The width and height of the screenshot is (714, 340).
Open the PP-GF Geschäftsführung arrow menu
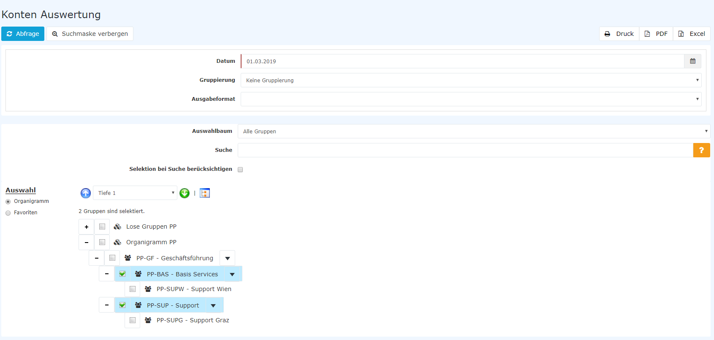tap(228, 258)
